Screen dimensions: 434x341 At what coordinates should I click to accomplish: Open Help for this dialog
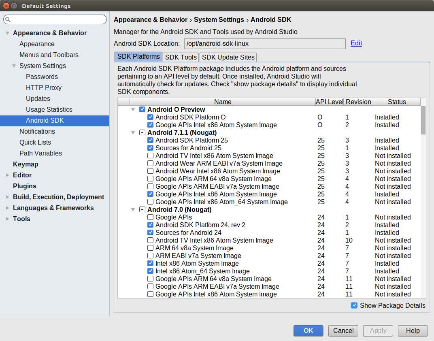pos(413,330)
